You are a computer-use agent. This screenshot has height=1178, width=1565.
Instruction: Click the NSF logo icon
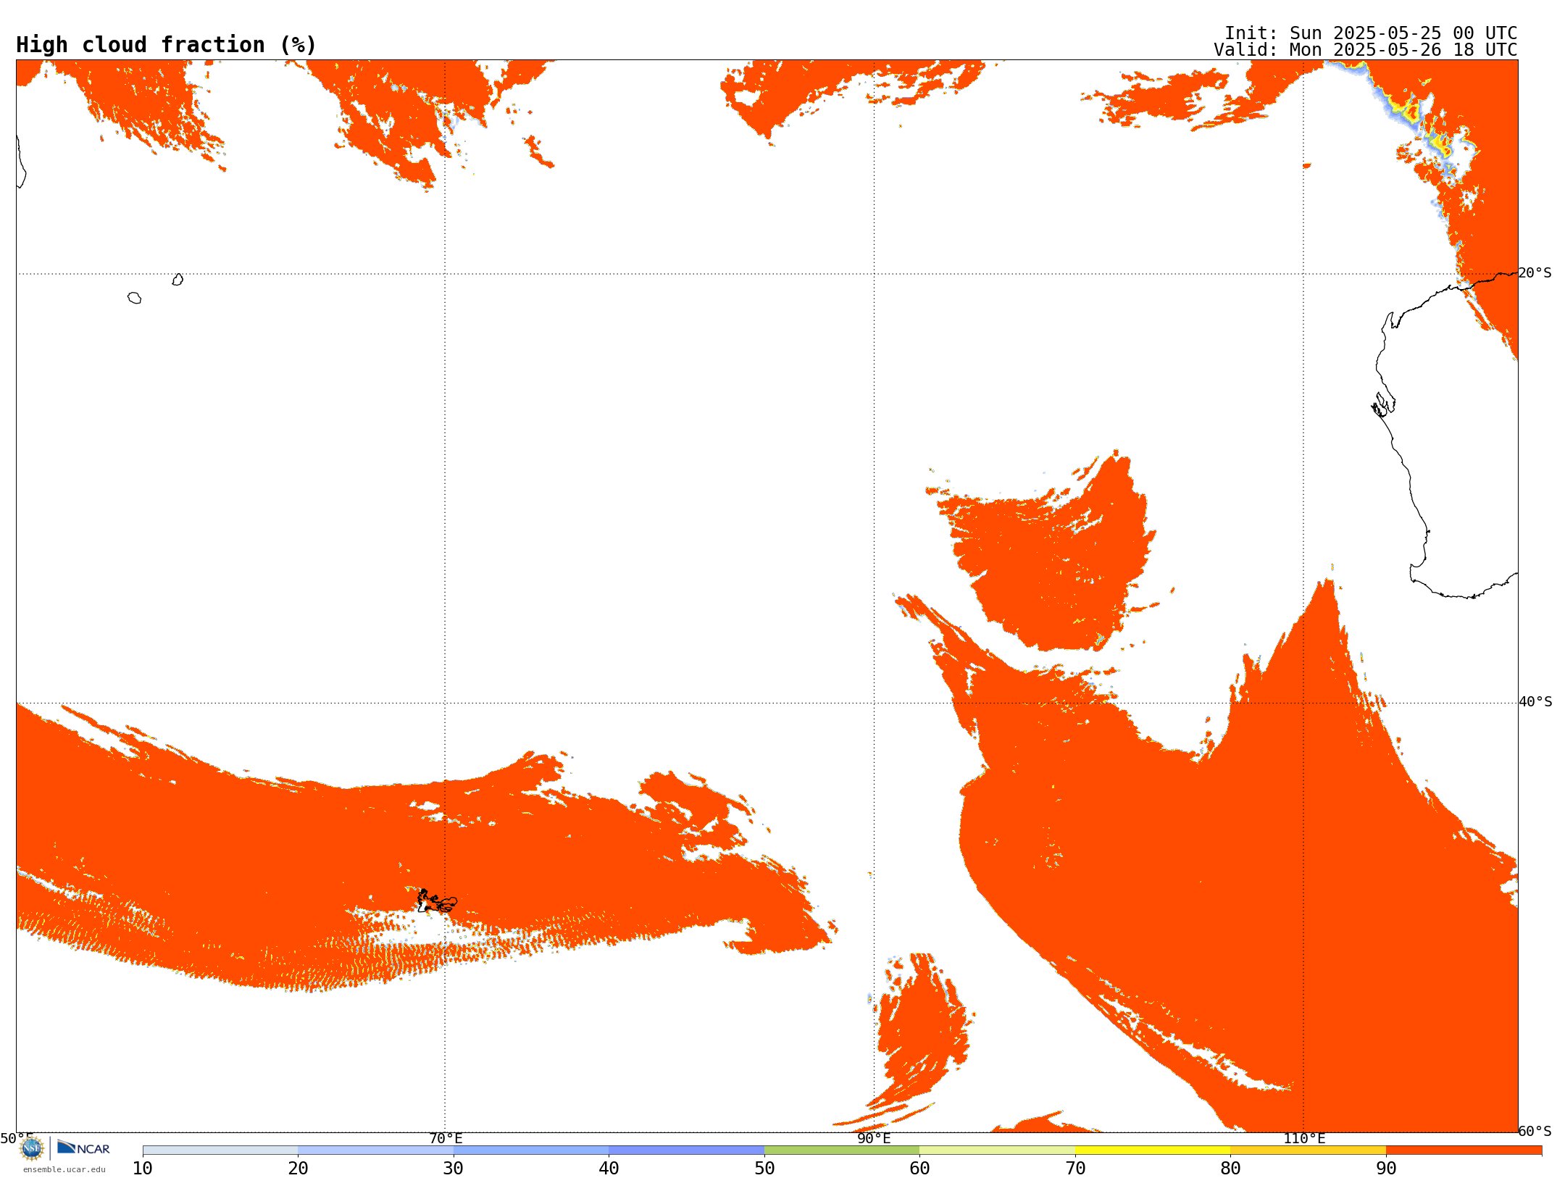click(x=32, y=1148)
